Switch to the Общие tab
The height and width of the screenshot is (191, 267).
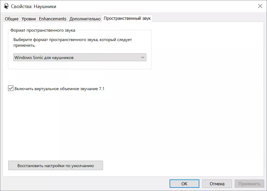click(x=11, y=19)
